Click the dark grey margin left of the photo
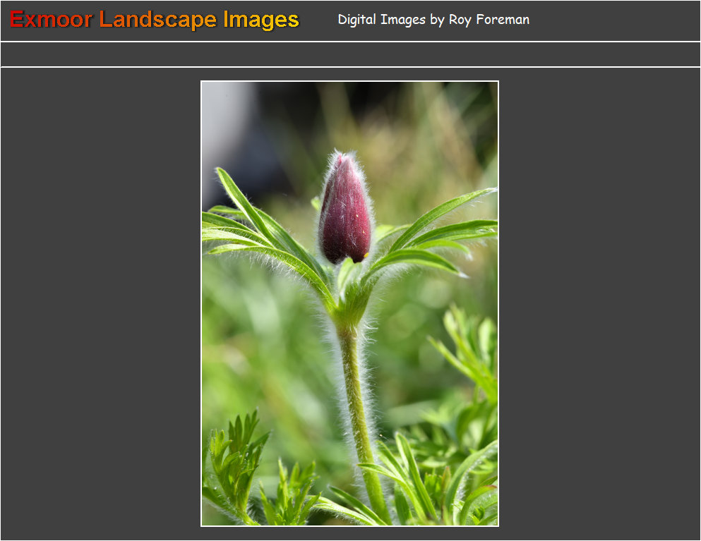 tap(99, 303)
